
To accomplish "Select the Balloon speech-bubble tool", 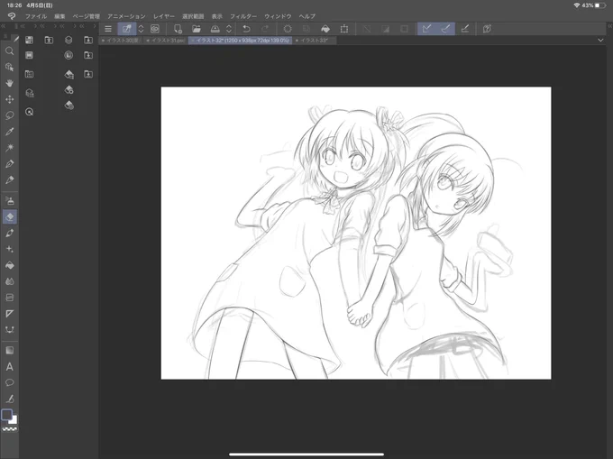I will tap(9, 382).
